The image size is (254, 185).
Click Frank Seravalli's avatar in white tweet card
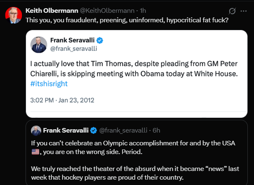coord(39,44)
